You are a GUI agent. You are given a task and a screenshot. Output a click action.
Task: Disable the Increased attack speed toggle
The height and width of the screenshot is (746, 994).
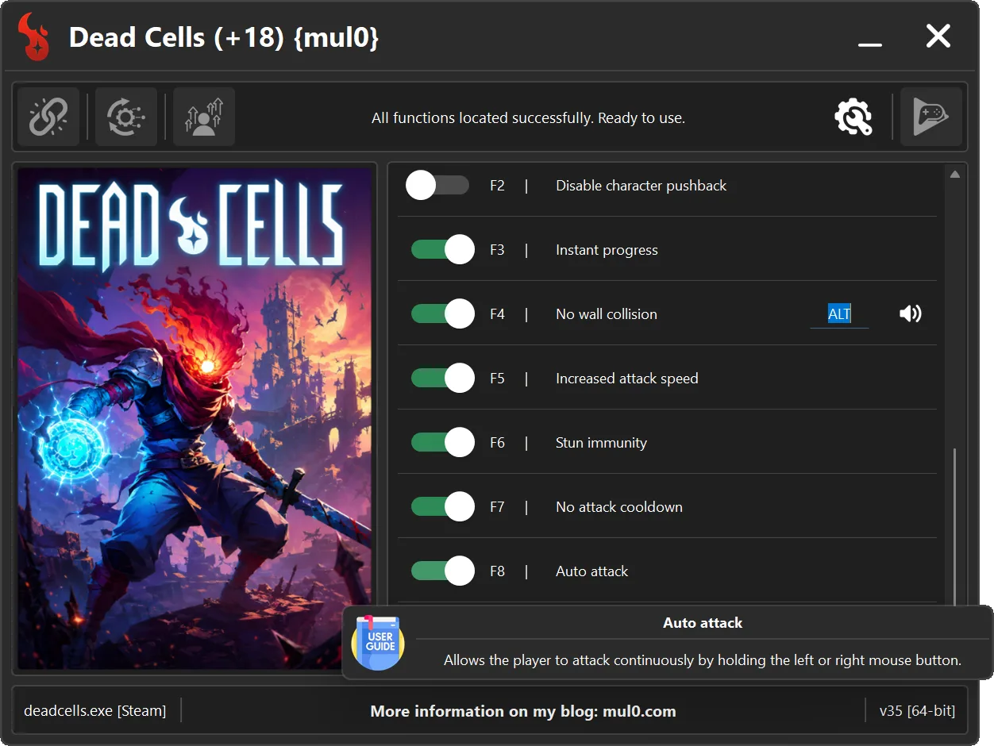point(443,379)
